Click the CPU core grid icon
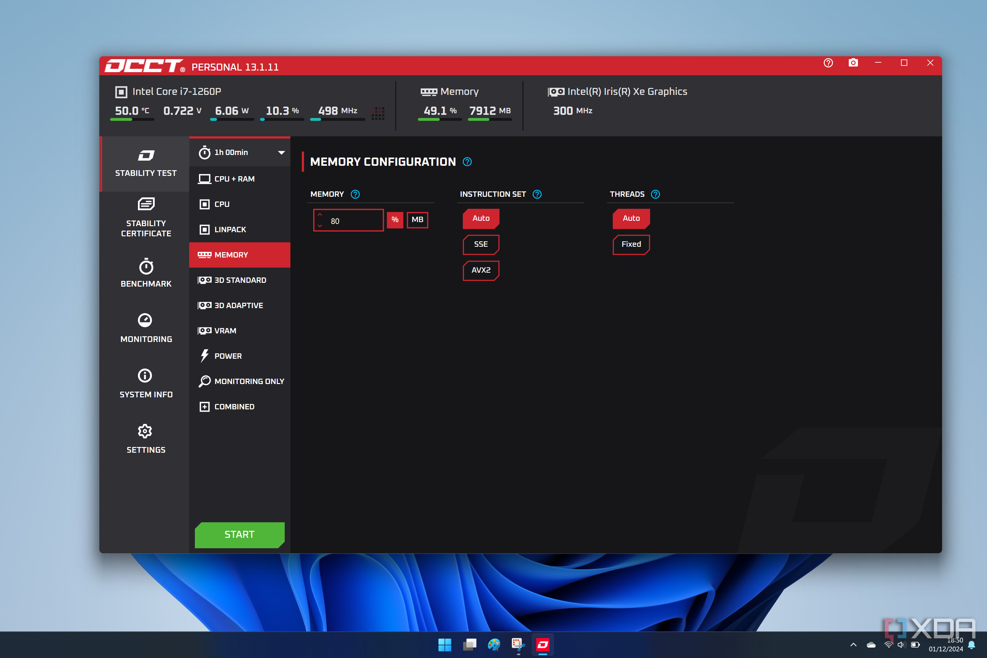 (378, 113)
